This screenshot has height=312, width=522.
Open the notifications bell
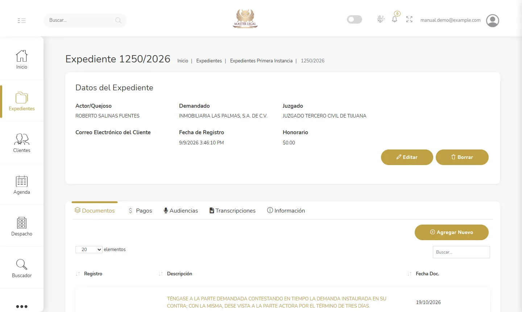point(395,19)
